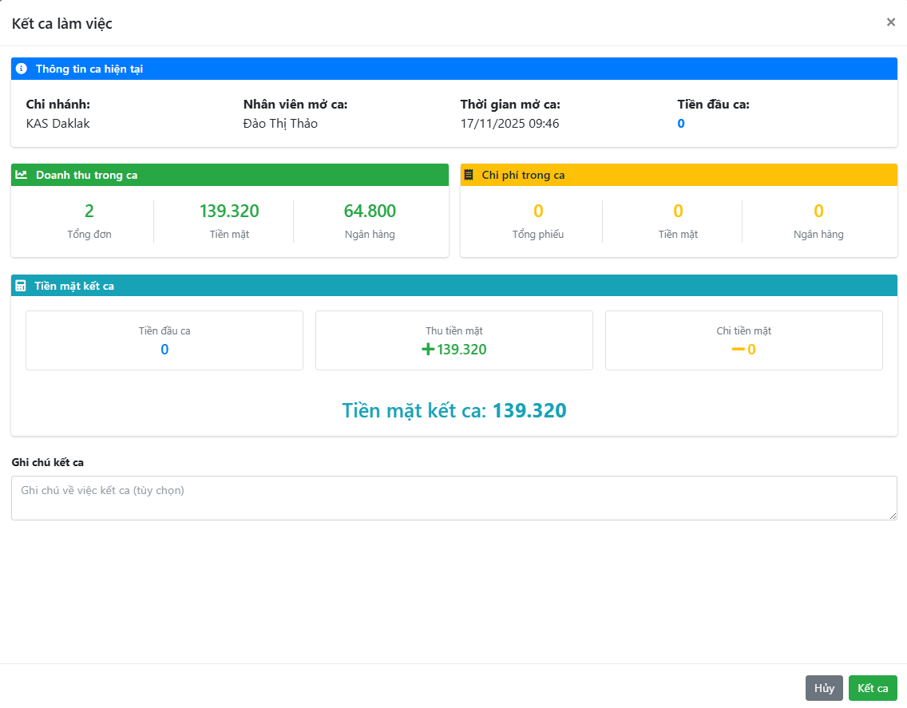Screen dimensions: 907x708
Task: Close the Kết ca làm việc dialog with X
Action: pyautogui.click(x=890, y=22)
